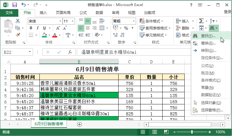Toggle underline formatting
232x136 pixels.
point(44,28)
